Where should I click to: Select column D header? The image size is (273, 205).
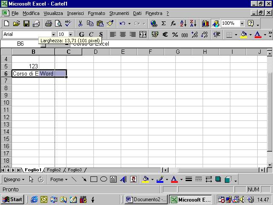pyautogui.click(x=96, y=52)
